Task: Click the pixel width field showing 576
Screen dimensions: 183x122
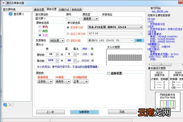Action: (x=51, y=60)
